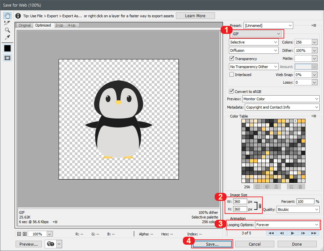Open the Quality Bicubic dropdown
This screenshot has height=251, width=324.
pyautogui.click(x=298, y=209)
